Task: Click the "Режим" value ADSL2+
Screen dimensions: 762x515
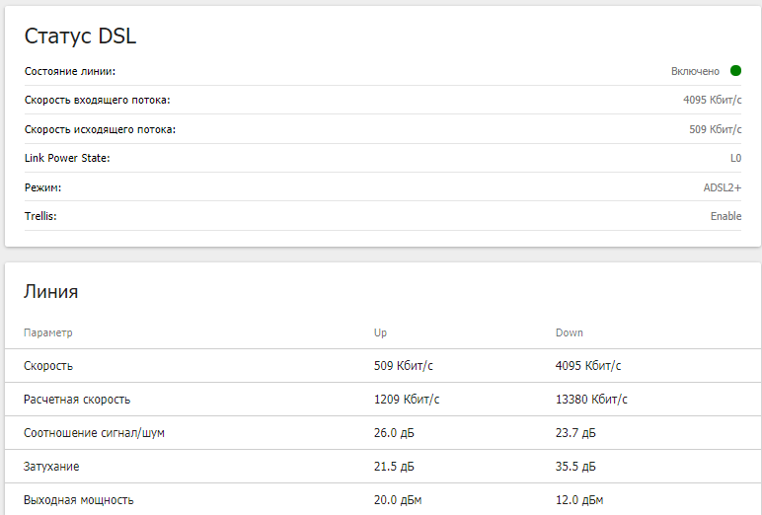Action: (723, 187)
